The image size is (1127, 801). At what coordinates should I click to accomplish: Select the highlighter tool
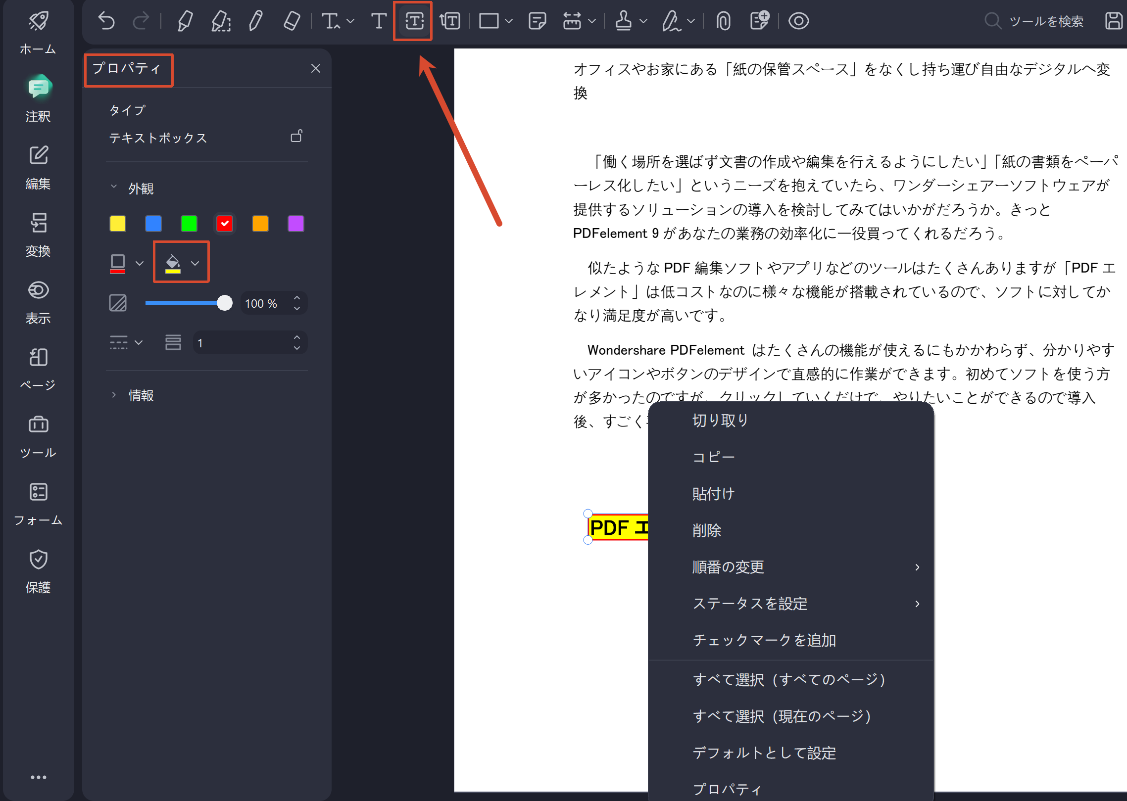tap(185, 21)
